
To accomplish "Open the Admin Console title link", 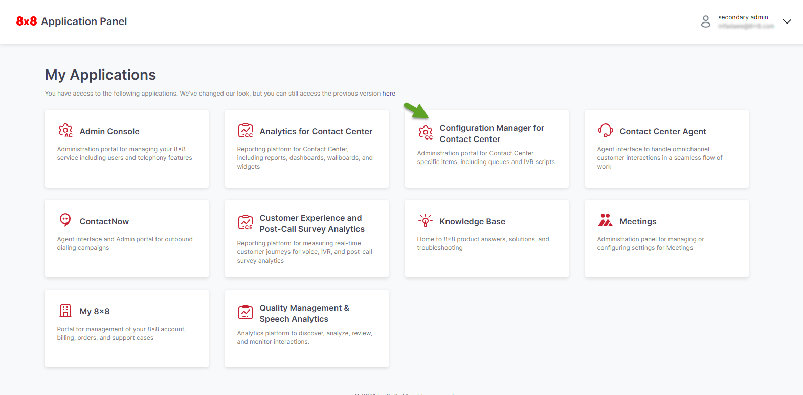I will 109,131.
